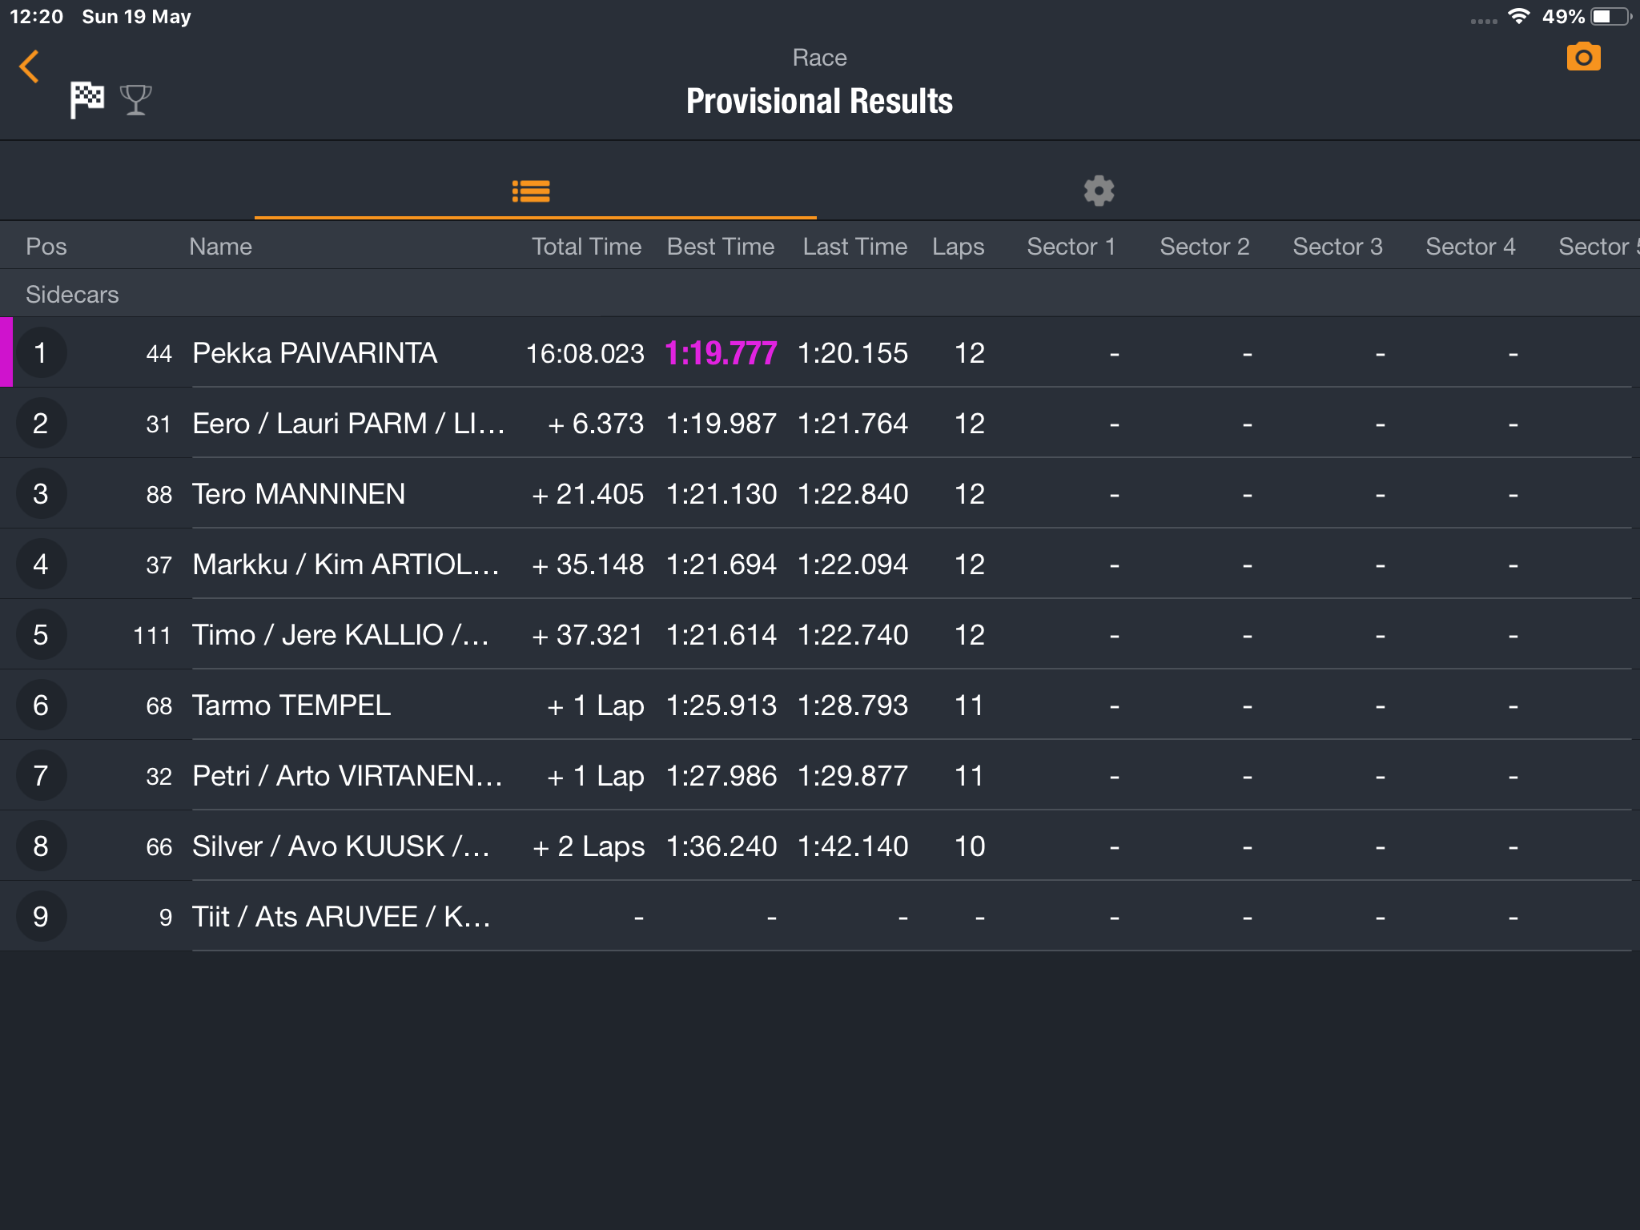Tap the Wi-Fi status icon
The image size is (1640, 1230).
1518,16
